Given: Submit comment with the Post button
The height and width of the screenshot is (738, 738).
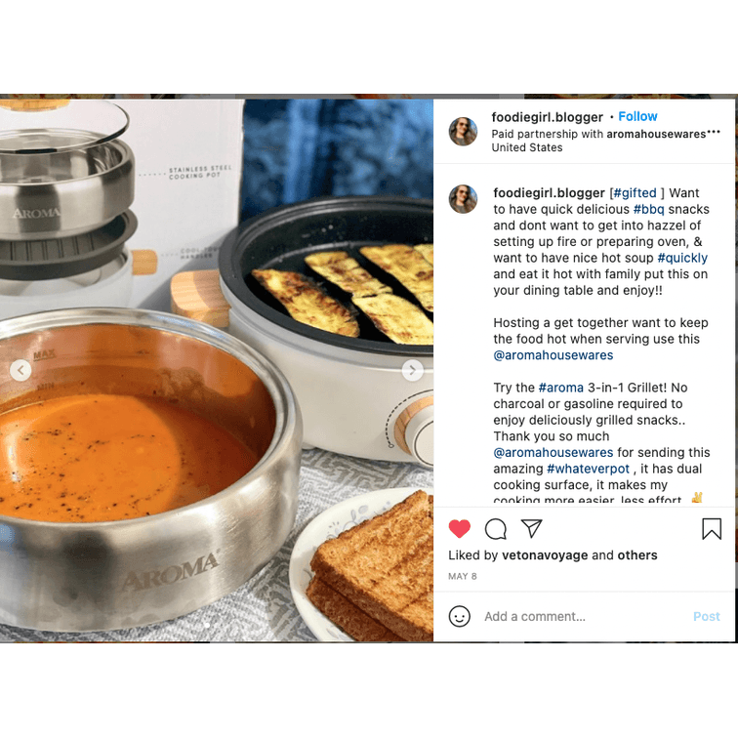Looking at the screenshot, I should tap(707, 617).
